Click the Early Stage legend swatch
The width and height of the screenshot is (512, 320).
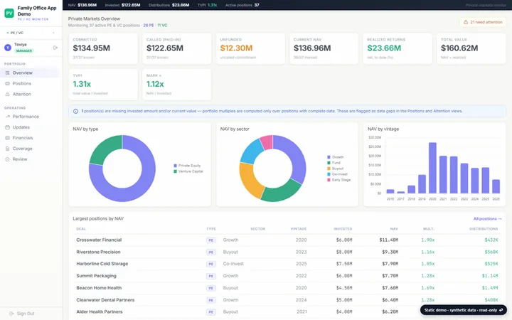[329, 180]
